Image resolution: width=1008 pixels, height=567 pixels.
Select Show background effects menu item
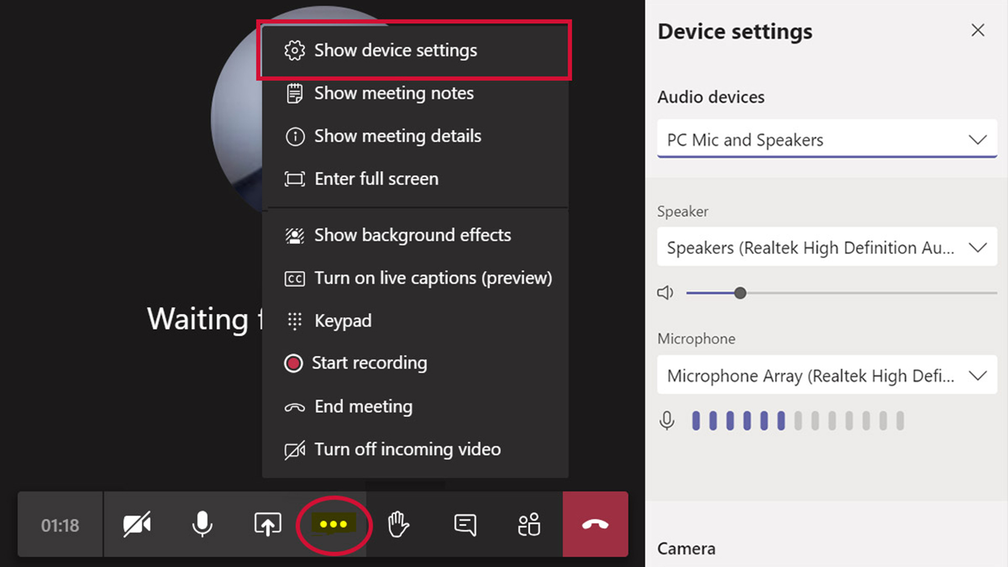[x=413, y=234]
